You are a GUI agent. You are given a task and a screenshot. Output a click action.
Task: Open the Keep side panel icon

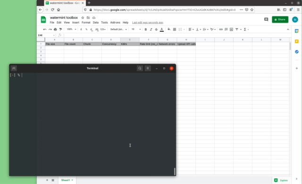coord(297,42)
